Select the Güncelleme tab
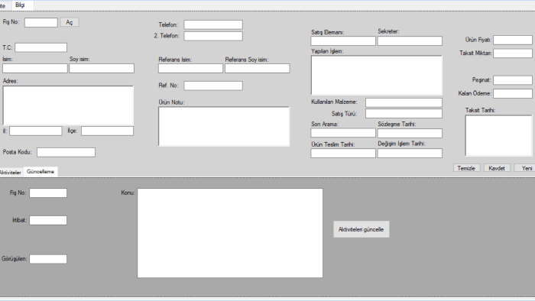This screenshot has width=535, height=301. click(x=41, y=171)
